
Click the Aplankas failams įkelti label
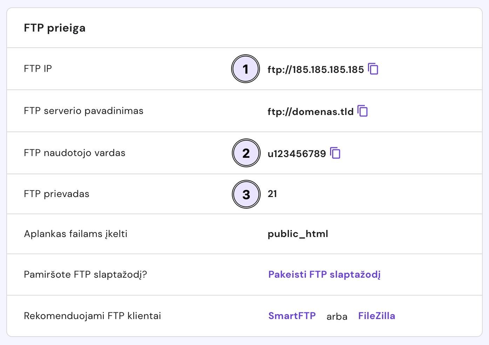[x=75, y=234]
